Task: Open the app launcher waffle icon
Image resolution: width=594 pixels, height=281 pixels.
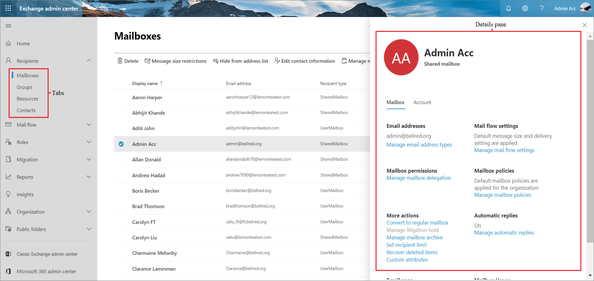Action: point(8,8)
